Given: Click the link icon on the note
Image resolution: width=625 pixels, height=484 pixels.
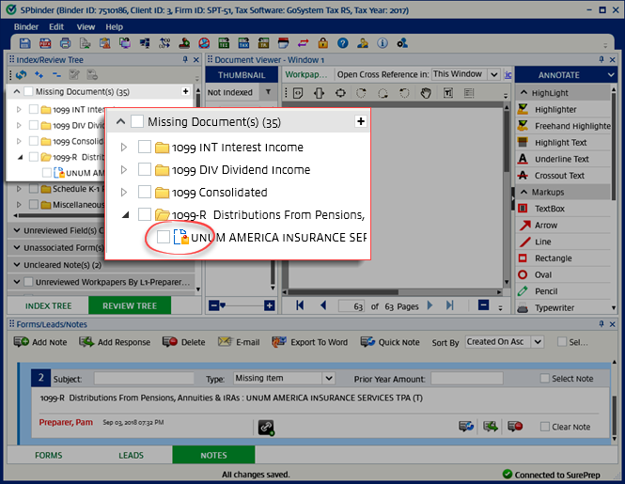Looking at the screenshot, I should 266,428.
